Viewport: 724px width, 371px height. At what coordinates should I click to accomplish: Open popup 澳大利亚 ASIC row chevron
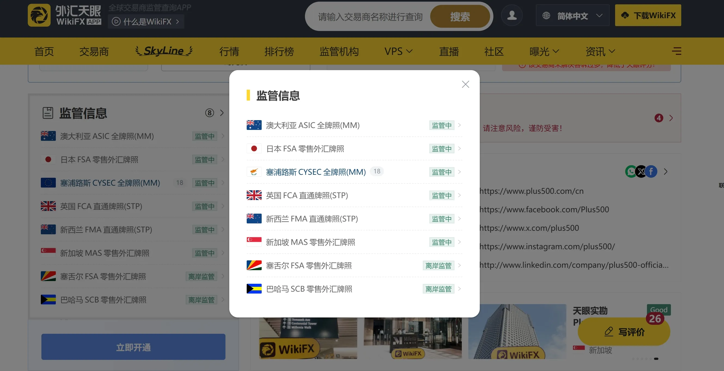click(x=460, y=125)
